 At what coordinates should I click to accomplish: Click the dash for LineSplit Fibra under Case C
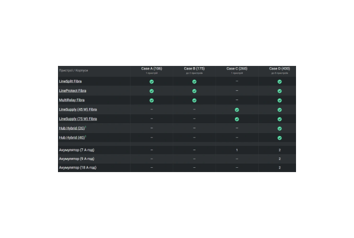click(237, 81)
